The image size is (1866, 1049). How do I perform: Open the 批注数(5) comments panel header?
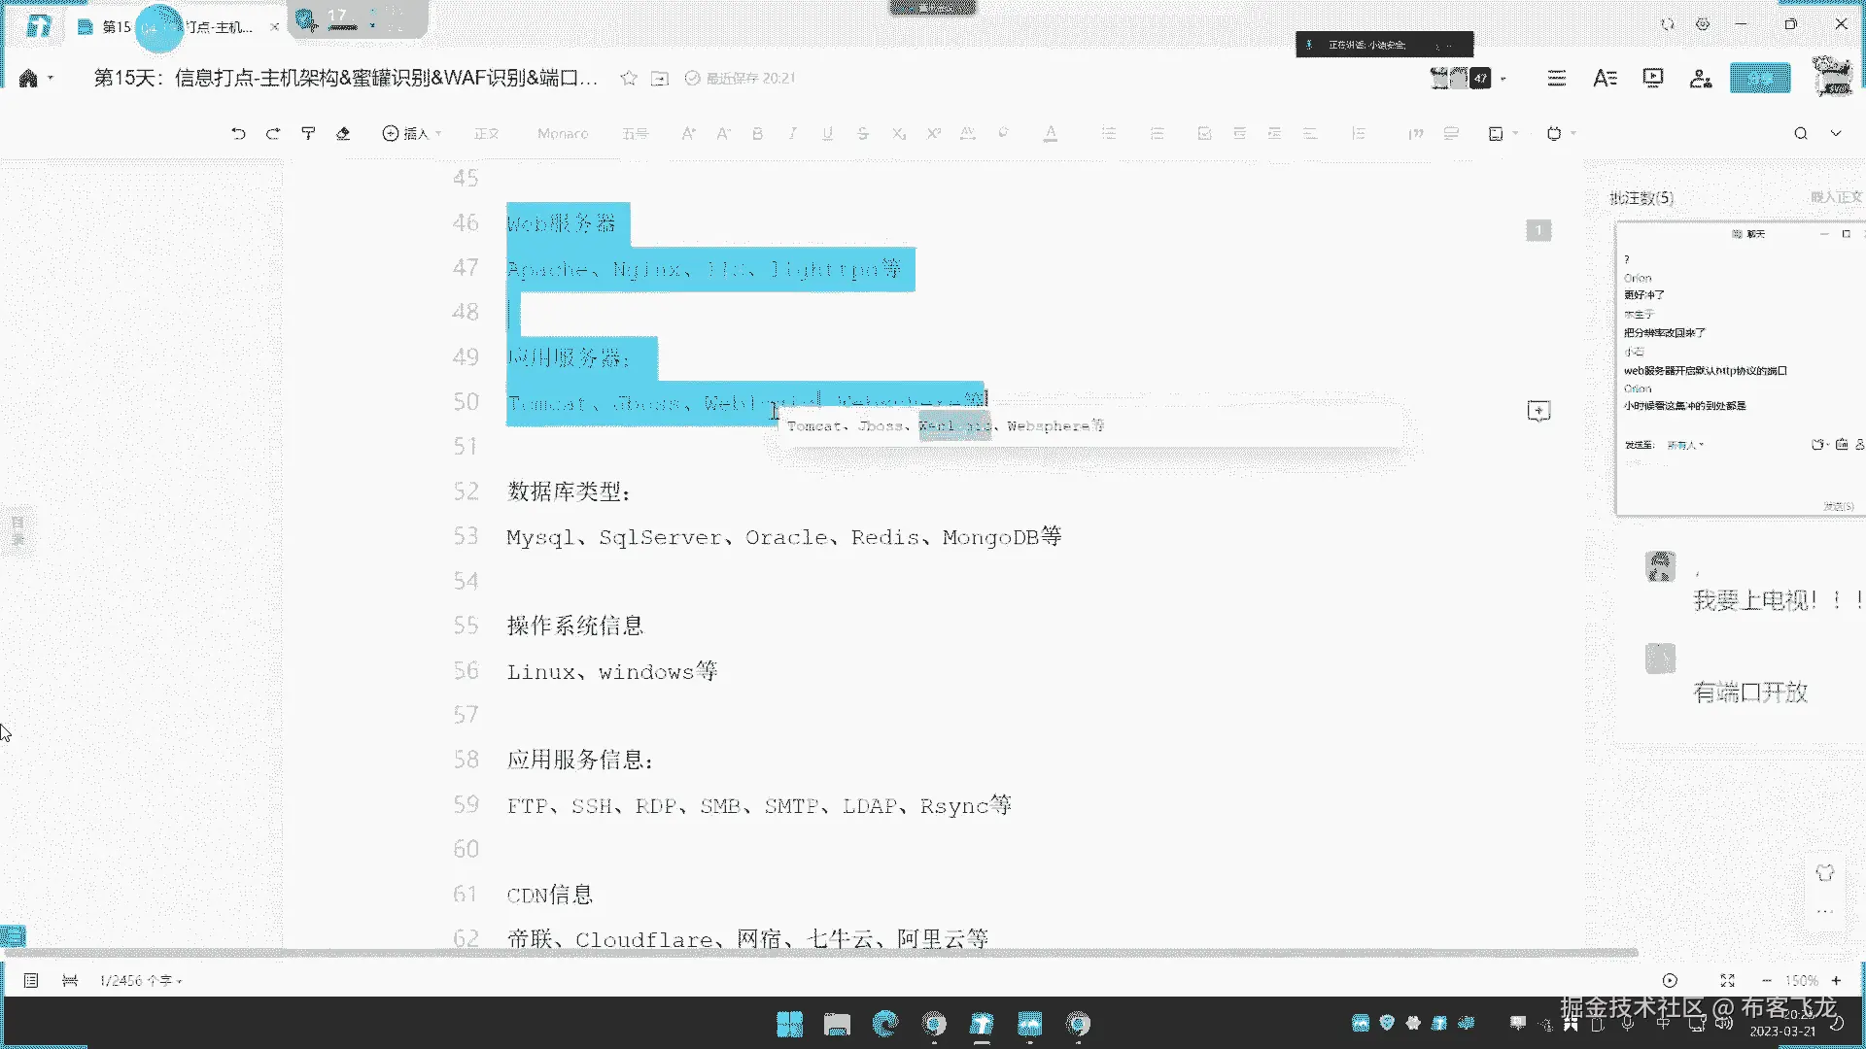pos(1641,198)
